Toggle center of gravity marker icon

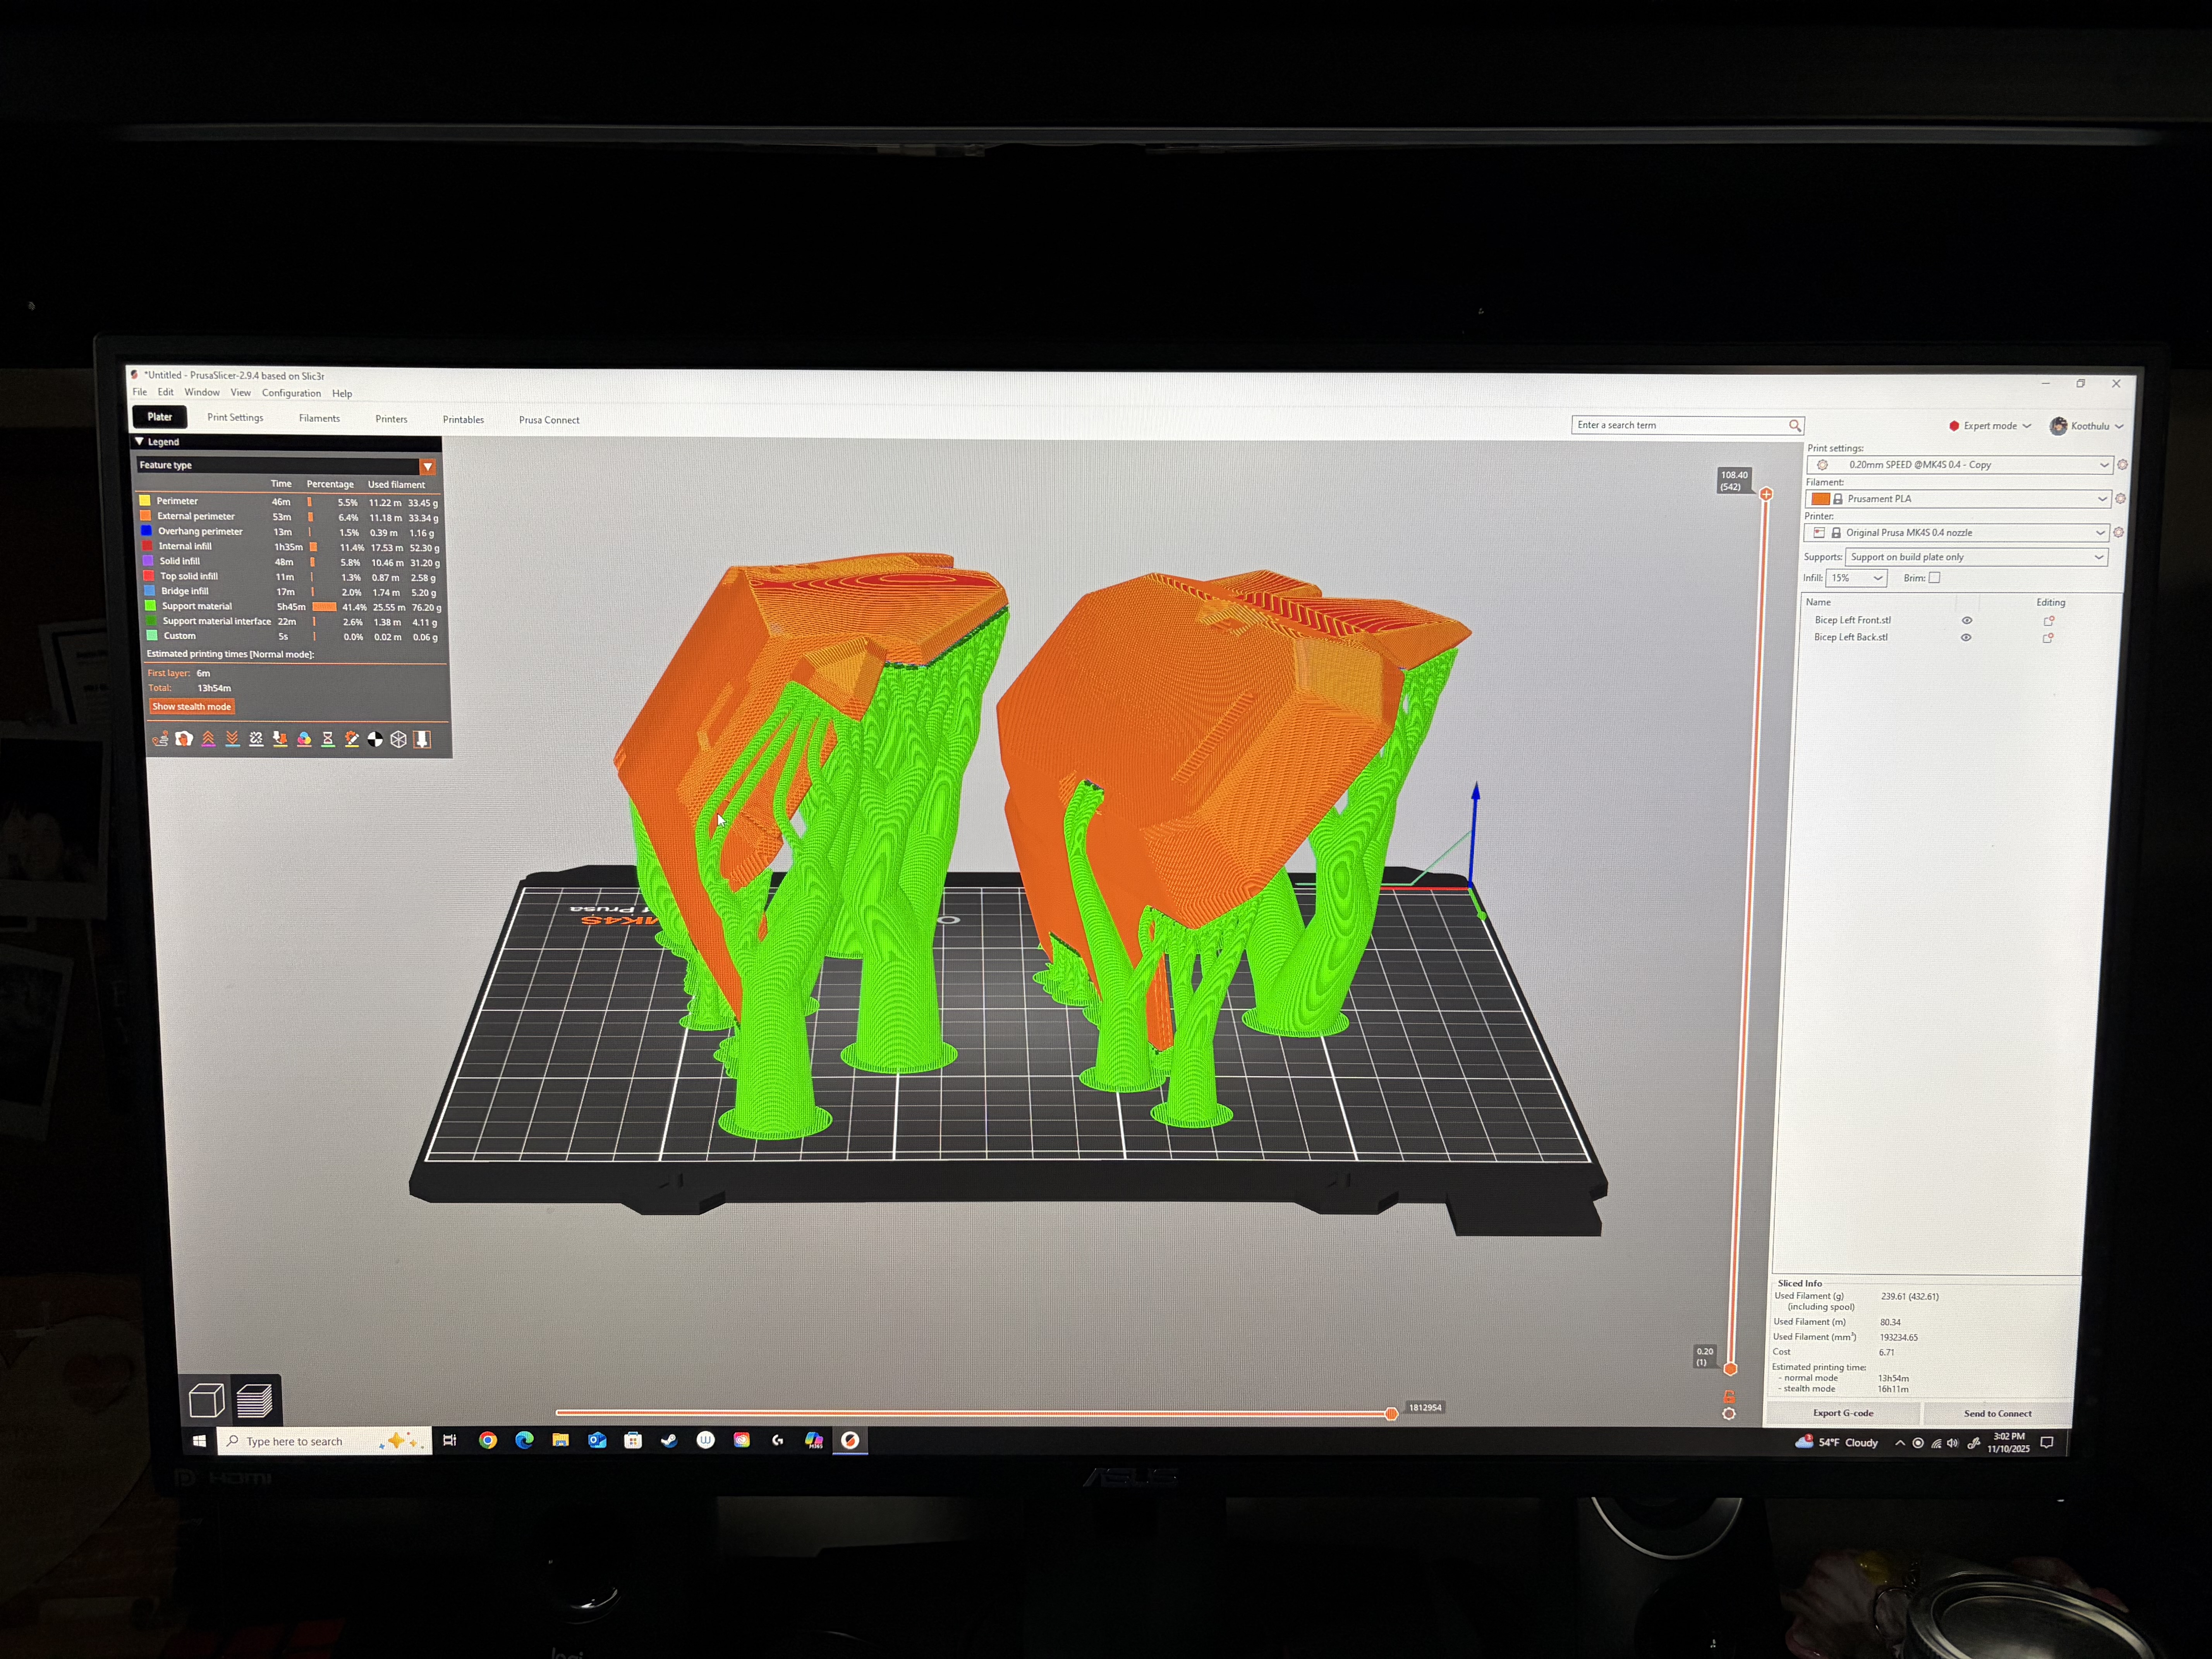[375, 739]
